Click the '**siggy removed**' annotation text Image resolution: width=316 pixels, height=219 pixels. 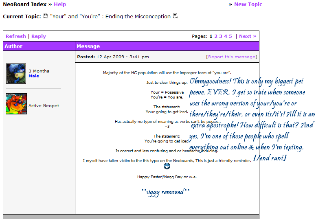tap(165, 192)
